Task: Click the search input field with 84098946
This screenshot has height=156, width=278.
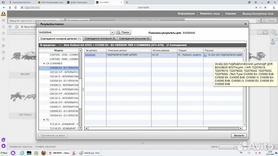Action: tap(75, 33)
